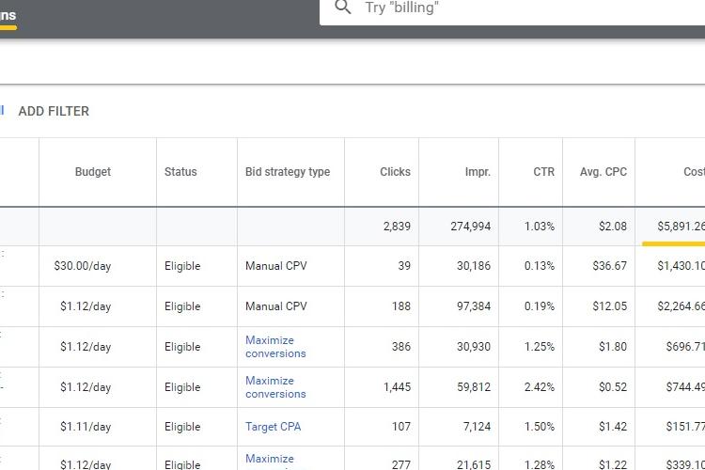Sort by the CTR column header
The image size is (705, 470).
543,172
